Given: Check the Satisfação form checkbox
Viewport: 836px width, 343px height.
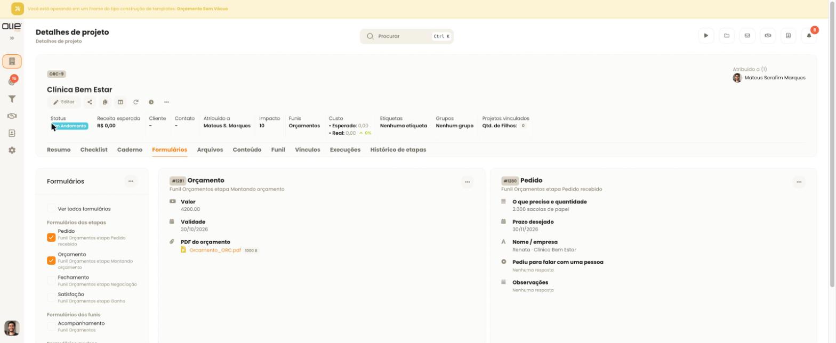Looking at the screenshot, I should pos(51,297).
